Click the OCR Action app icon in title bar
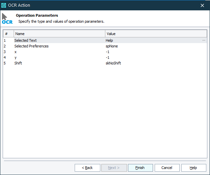 [4, 5]
